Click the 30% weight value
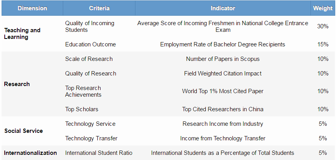Image resolution: width=336 pixels, height=160 pixels. [x=323, y=26]
